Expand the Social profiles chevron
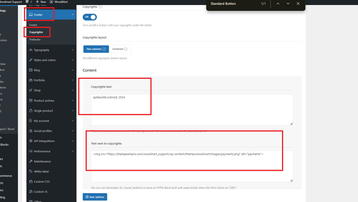 coord(73,131)
